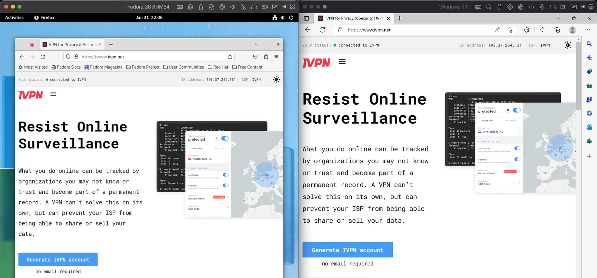
Task: Expand the Fedora Project bookmarks folder
Action: point(143,67)
